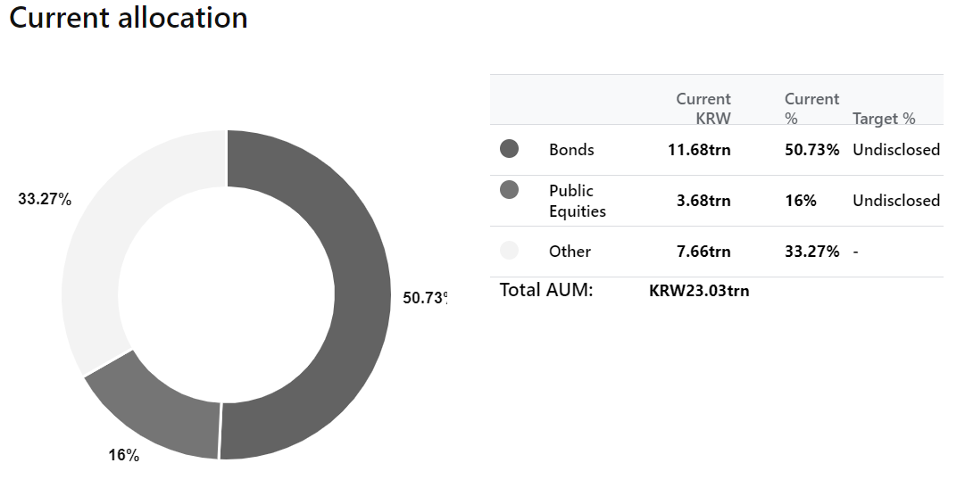Click the 50.73% chart label
Screen dimensions: 965x488
point(425,298)
